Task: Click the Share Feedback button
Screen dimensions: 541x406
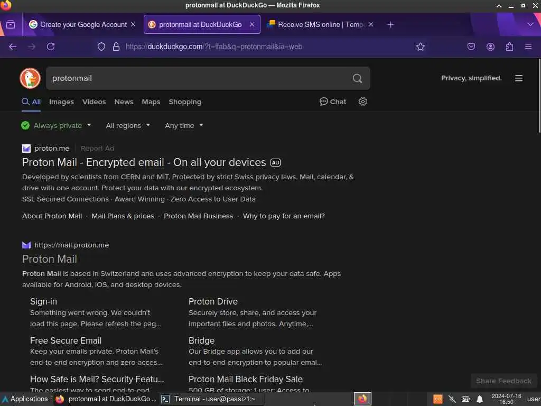Action: (503, 381)
